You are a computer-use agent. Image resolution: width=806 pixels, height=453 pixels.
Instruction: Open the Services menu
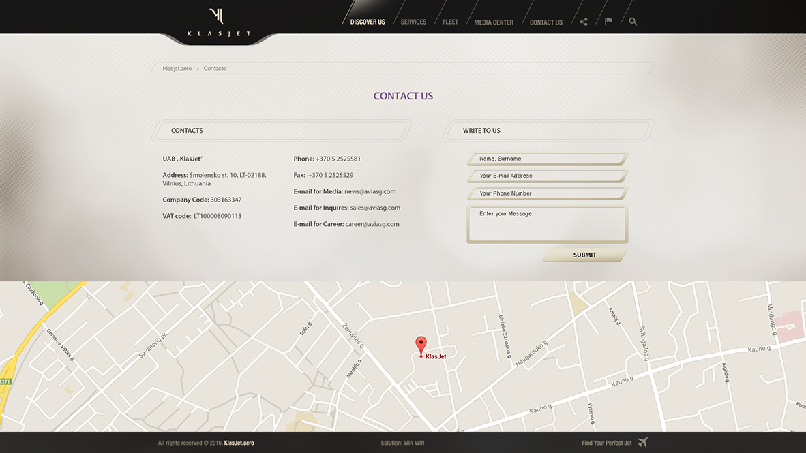click(x=413, y=22)
